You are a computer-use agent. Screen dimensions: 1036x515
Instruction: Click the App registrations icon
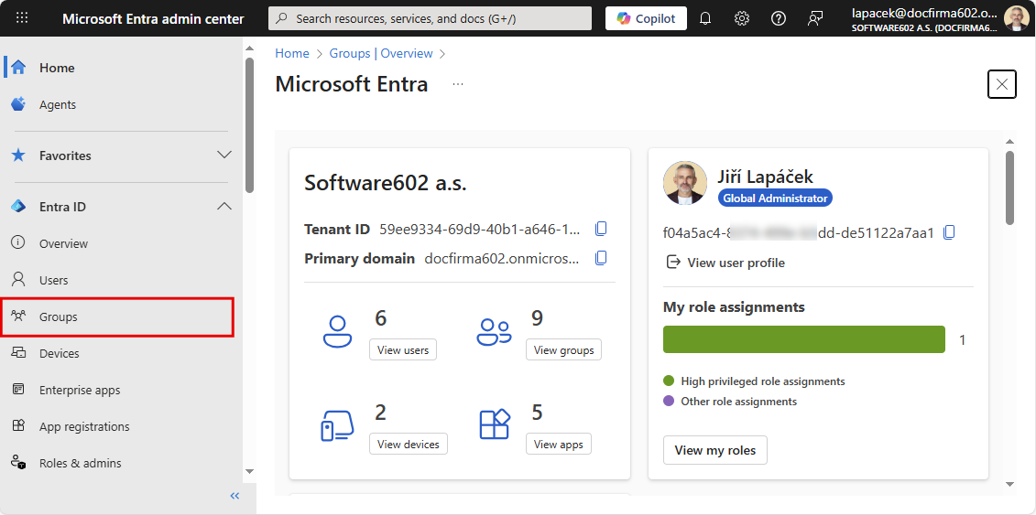pyautogui.click(x=18, y=426)
